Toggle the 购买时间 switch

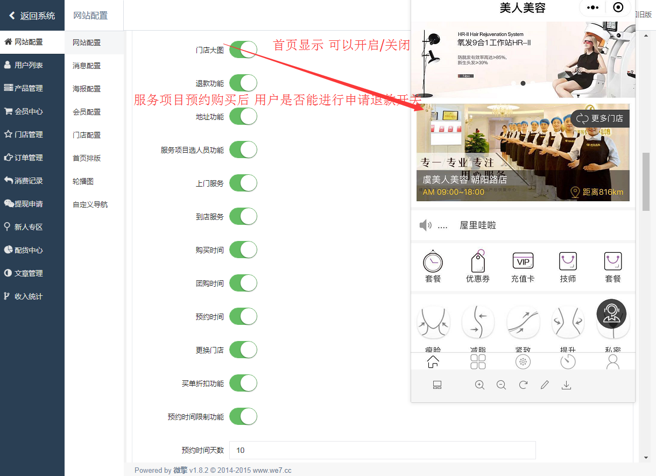(243, 250)
